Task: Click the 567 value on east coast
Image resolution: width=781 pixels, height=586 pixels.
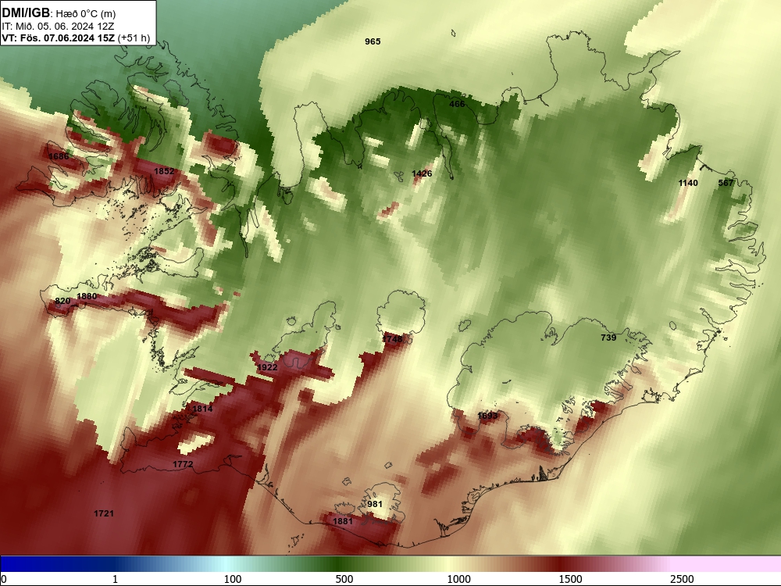Action: point(726,183)
